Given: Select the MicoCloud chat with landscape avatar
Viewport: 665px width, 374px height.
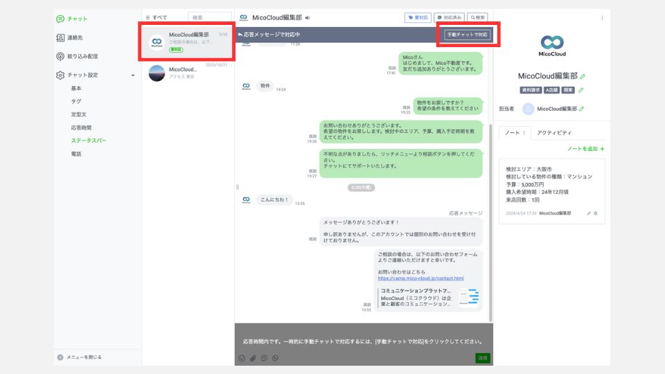Looking at the screenshot, I should click(186, 73).
